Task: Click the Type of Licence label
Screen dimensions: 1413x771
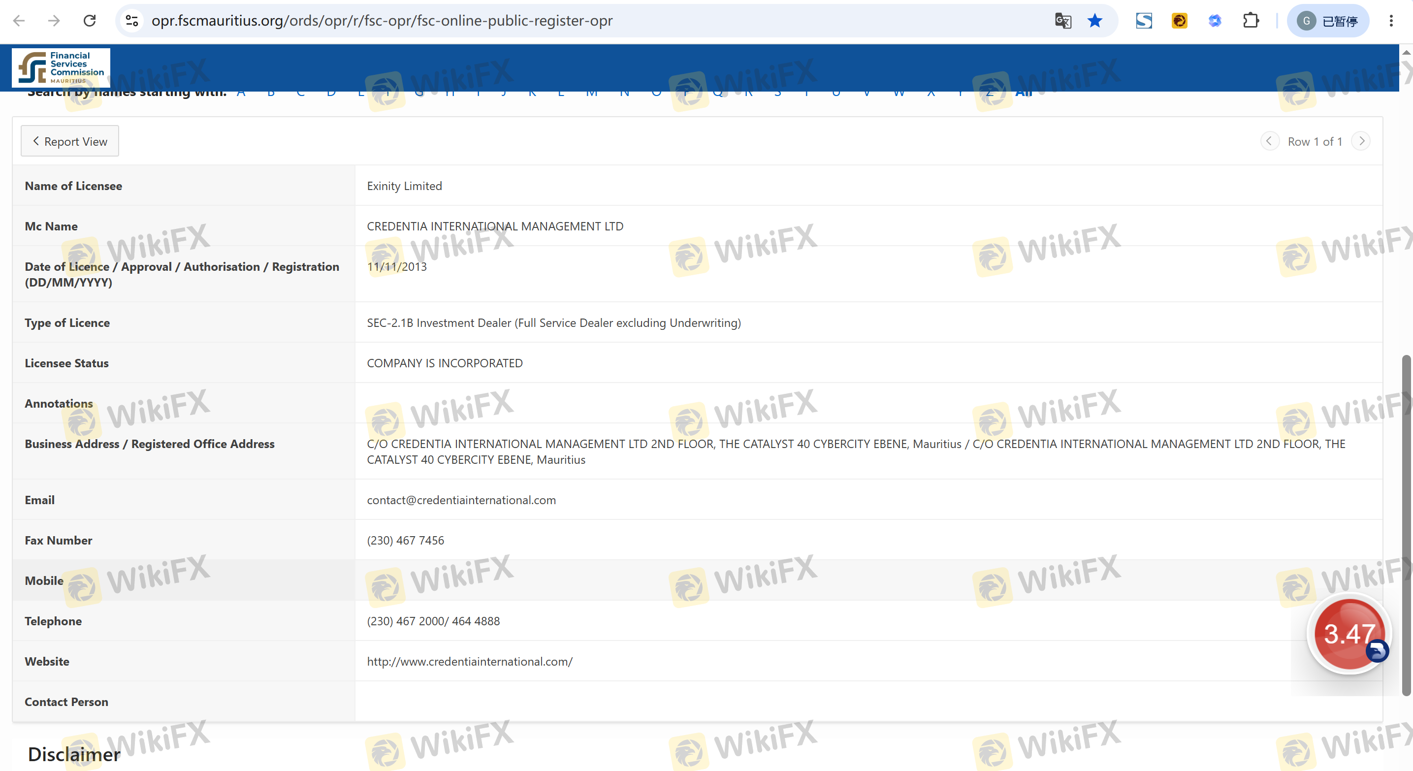Action: point(67,323)
